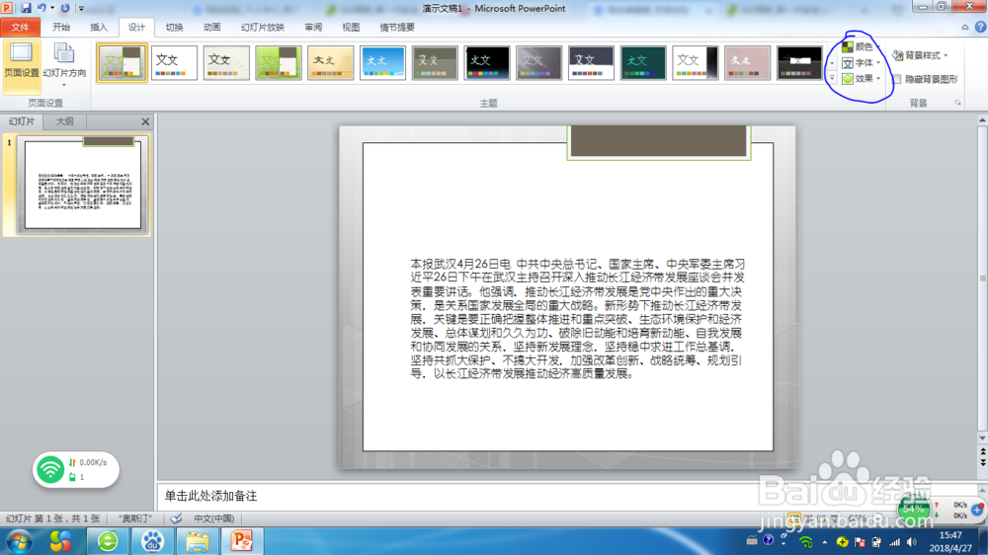
Task: Click the notes area 单击此处添加备注
Action: (x=566, y=497)
